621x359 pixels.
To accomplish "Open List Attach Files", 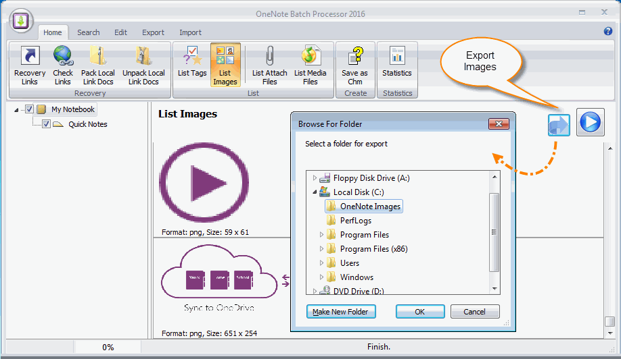I will click(269, 65).
